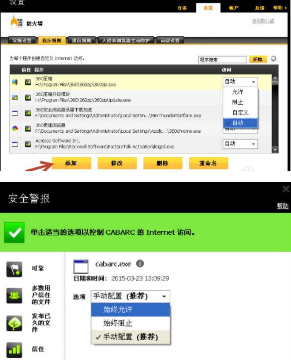Viewport: 291px width, 360px height.
Task: Click the 信任 column header
Action: [26, 70]
